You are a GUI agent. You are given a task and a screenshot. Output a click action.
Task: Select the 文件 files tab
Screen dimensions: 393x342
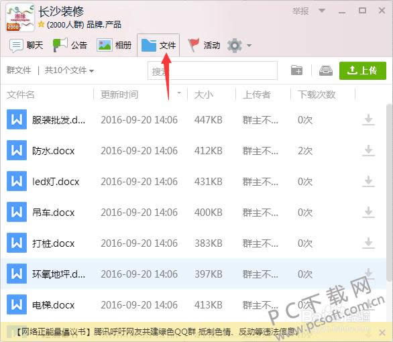pyautogui.click(x=158, y=46)
